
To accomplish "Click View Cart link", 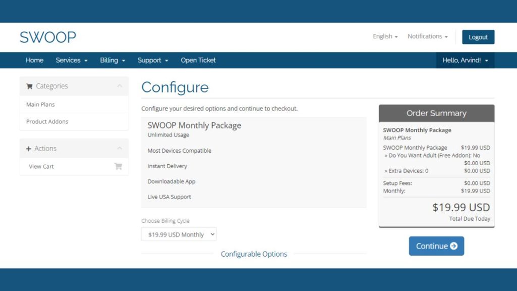I will pyautogui.click(x=41, y=166).
